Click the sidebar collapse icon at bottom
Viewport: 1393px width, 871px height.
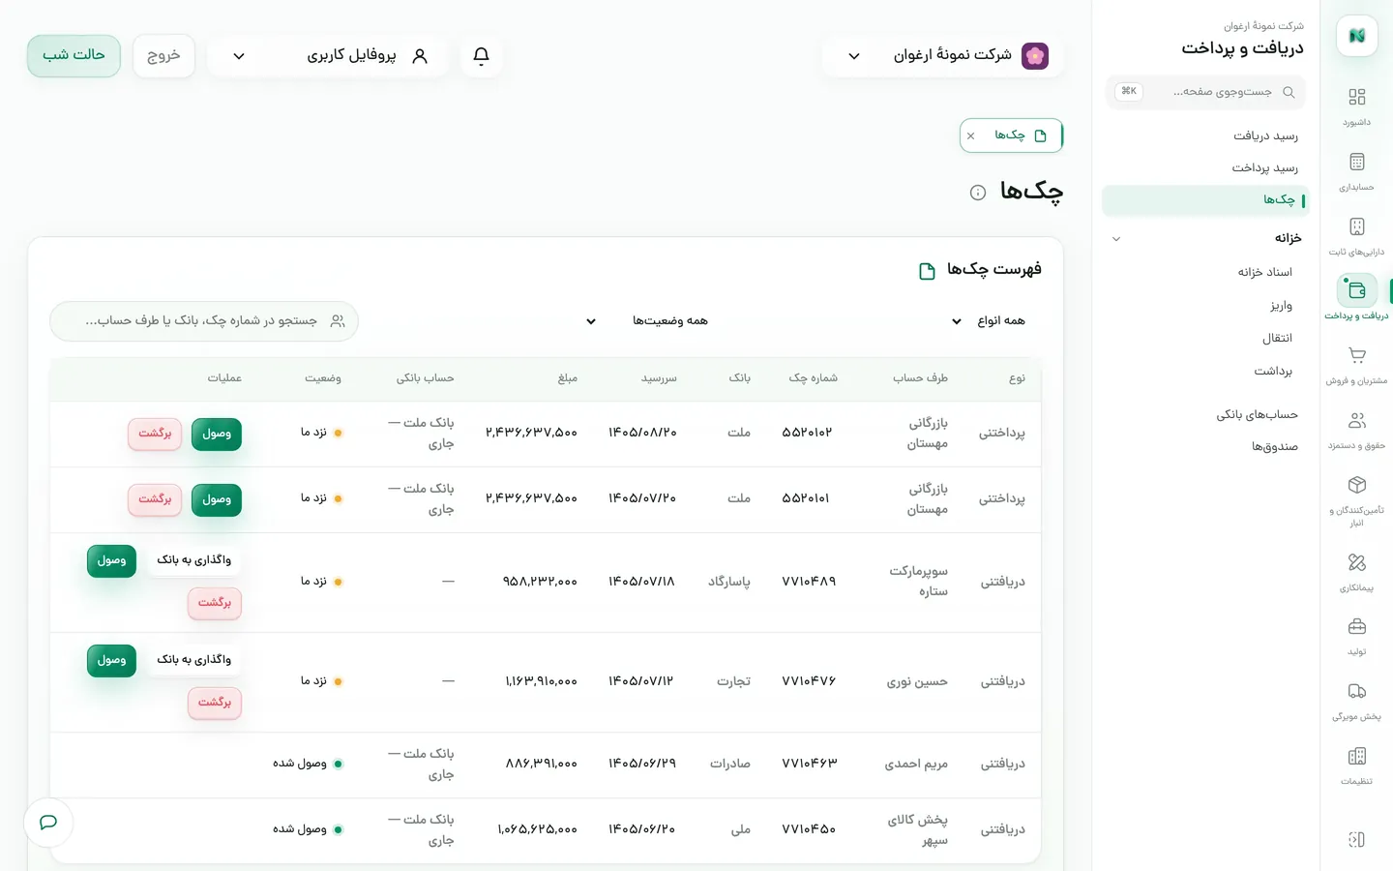(1356, 839)
